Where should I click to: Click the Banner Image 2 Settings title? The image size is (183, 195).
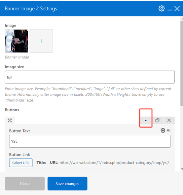point(31,9)
